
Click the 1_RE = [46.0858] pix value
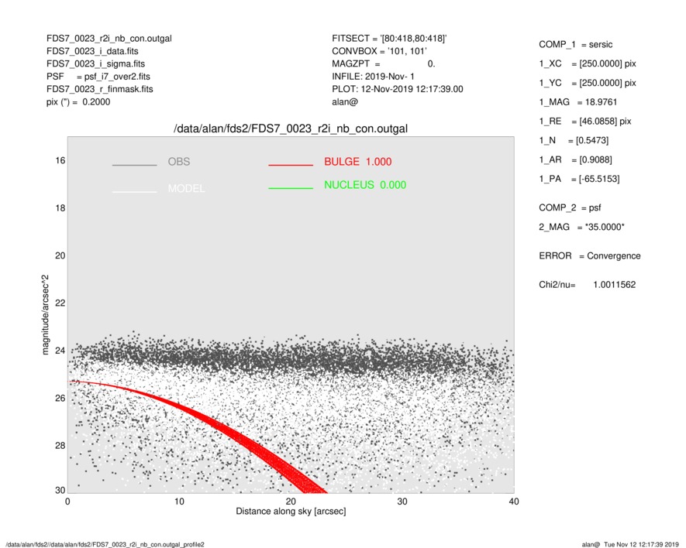[x=585, y=122]
